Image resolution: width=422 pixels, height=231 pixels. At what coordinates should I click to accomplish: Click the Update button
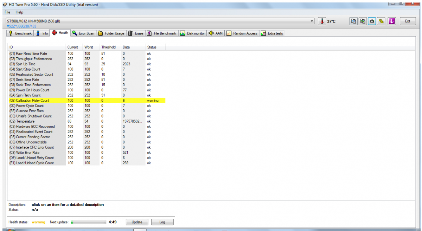[x=137, y=222]
